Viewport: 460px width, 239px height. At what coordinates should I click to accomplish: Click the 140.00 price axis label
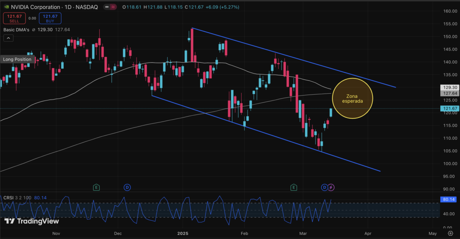coord(450,62)
